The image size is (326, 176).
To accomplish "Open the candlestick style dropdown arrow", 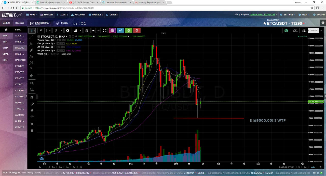I will (61, 30).
